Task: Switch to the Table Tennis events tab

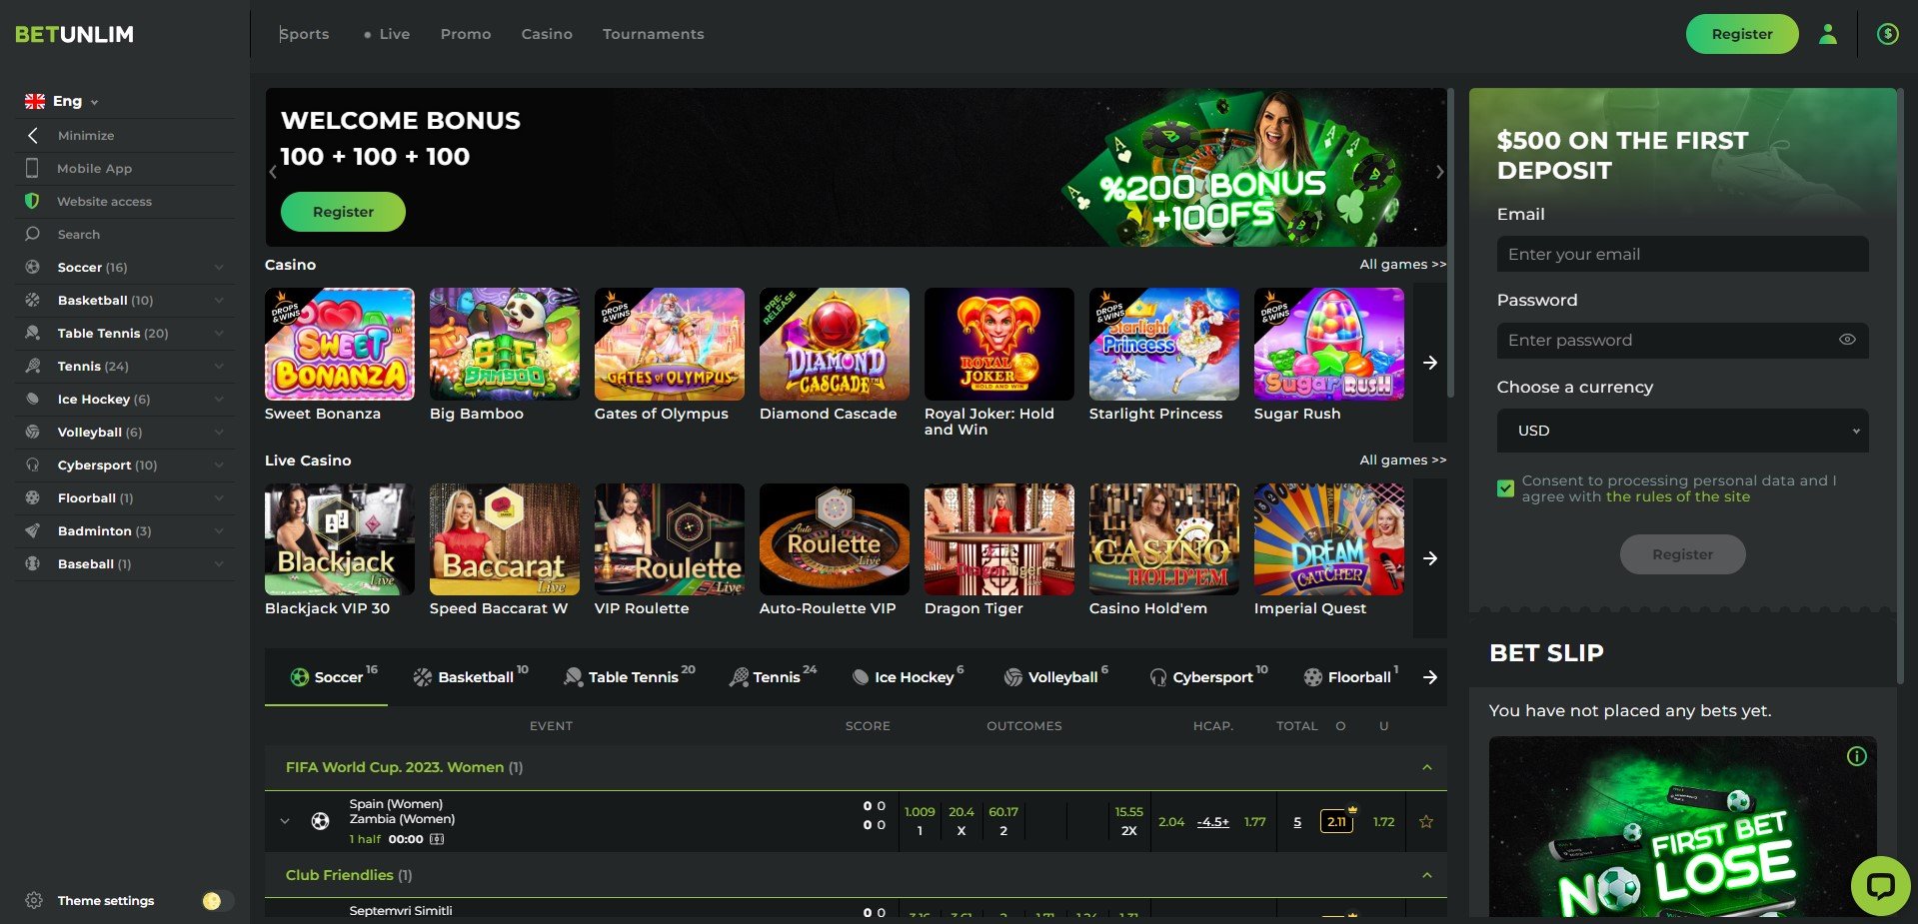Action: [630, 676]
